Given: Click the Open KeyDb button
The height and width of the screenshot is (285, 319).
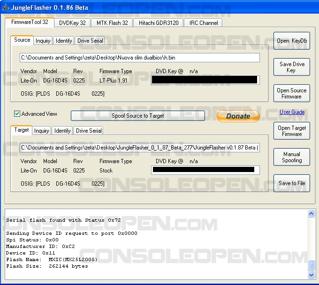Looking at the screenshot, I should pyautogui.click(x=292, y=41).
